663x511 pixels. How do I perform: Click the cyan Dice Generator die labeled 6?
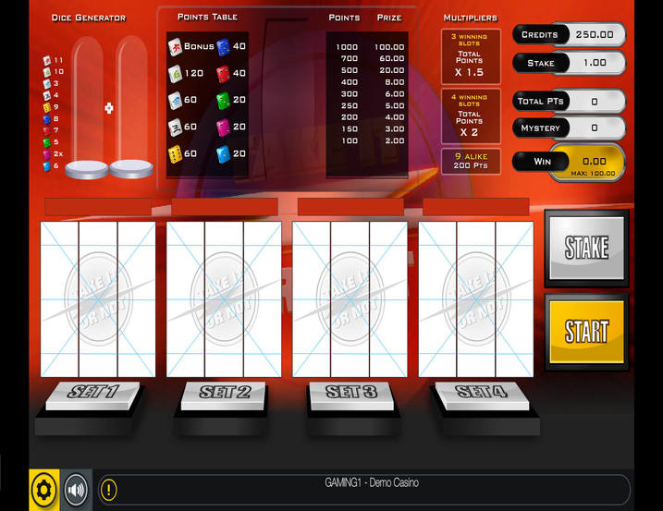(x=47, y=165)
